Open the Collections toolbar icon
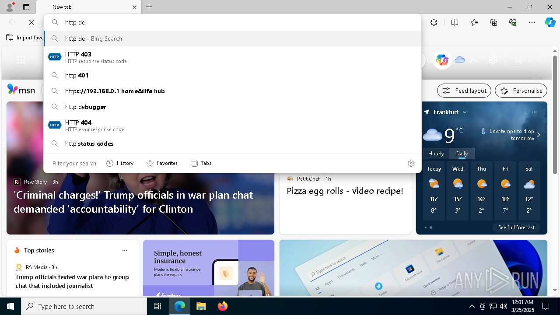This screenshot has width=560, height=315. click(x=493, y=22)
